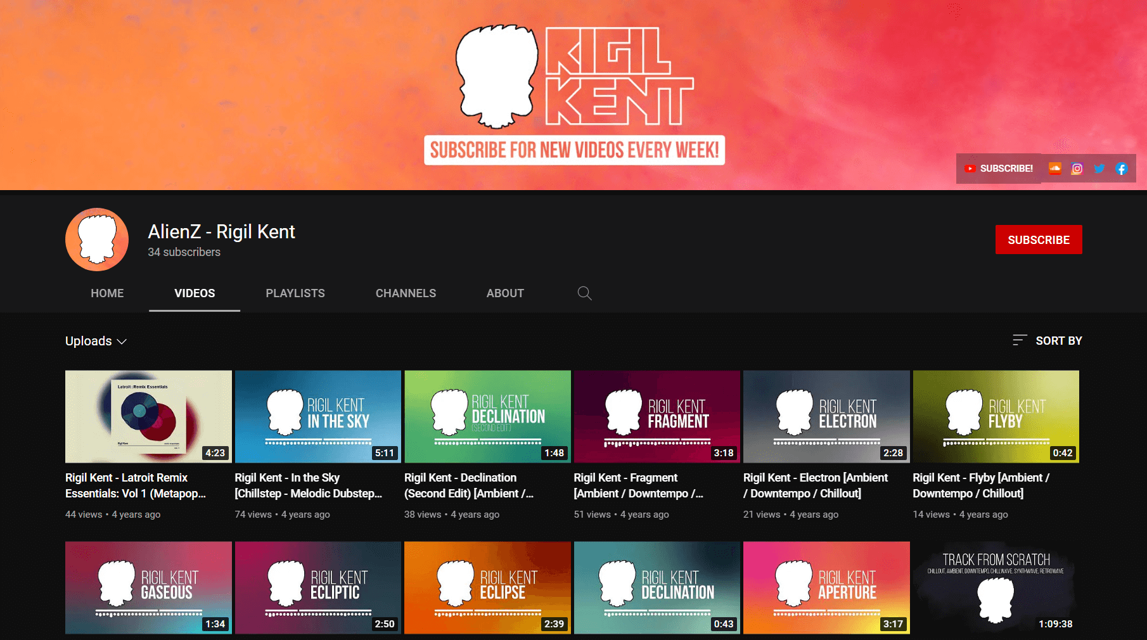Open the Track From Scratch thumbnail
1147x640 pixels.
[x=996, y=587]
